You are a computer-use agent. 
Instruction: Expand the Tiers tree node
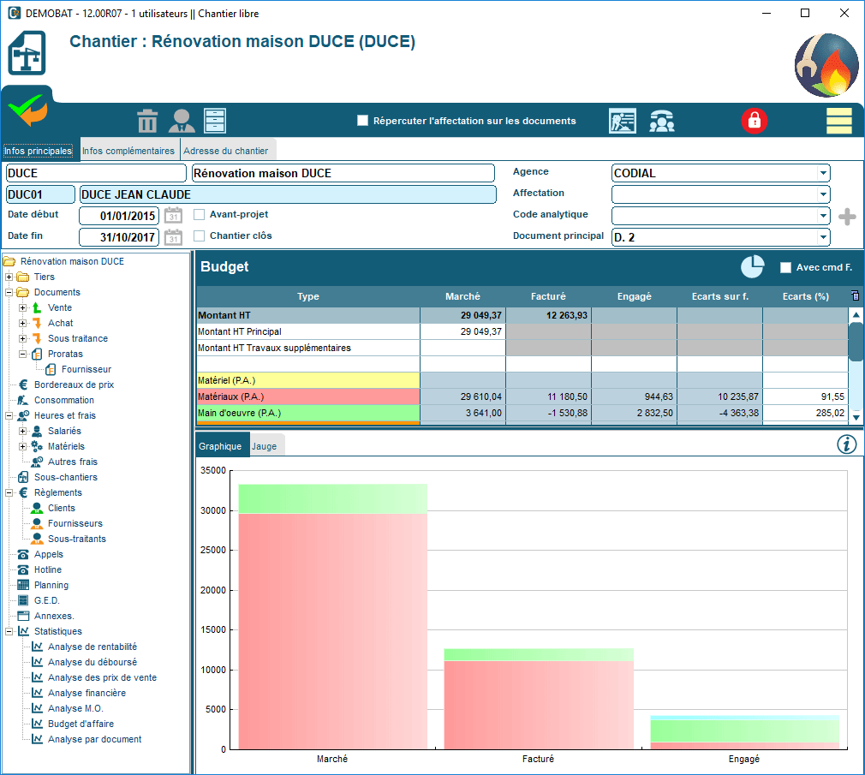(9, 277)
